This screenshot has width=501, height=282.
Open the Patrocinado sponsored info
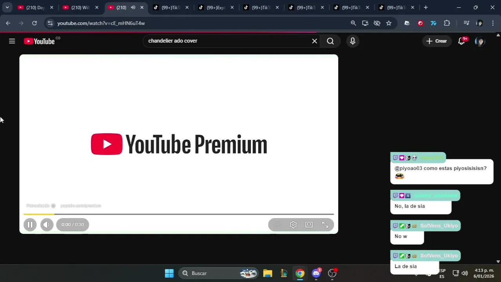[41, 206]
